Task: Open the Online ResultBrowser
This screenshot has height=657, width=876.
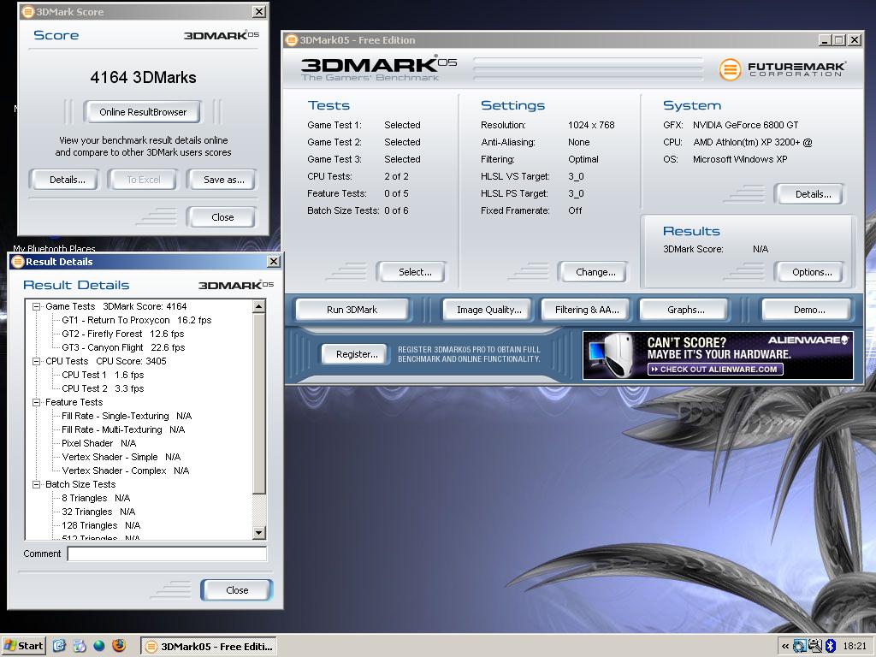Action: click(143, 112)
